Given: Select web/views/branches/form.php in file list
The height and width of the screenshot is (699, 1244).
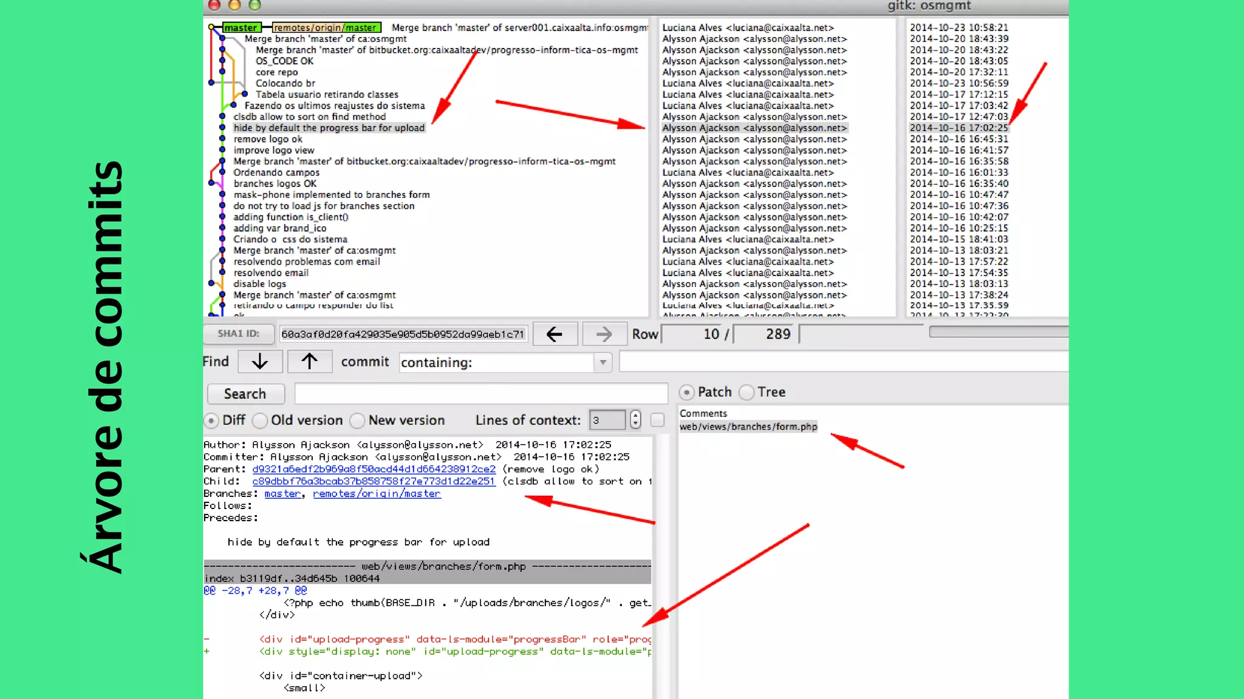Looking at the screenshot, I should (748, 427).
